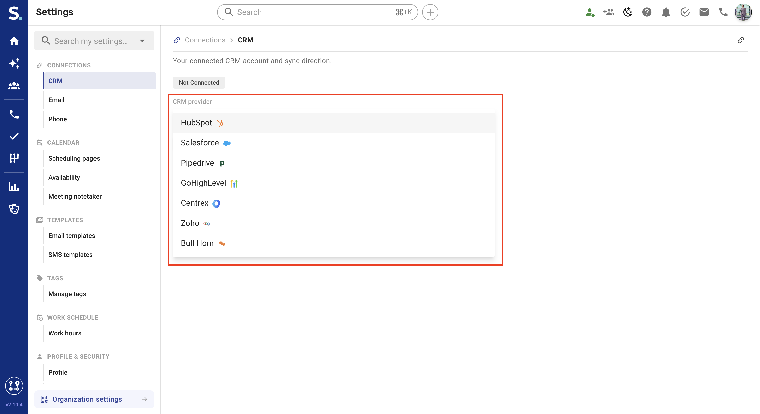Click the v2.10.4 version label
This screenshot has width=760, height=414.
[x=14, y=404]
